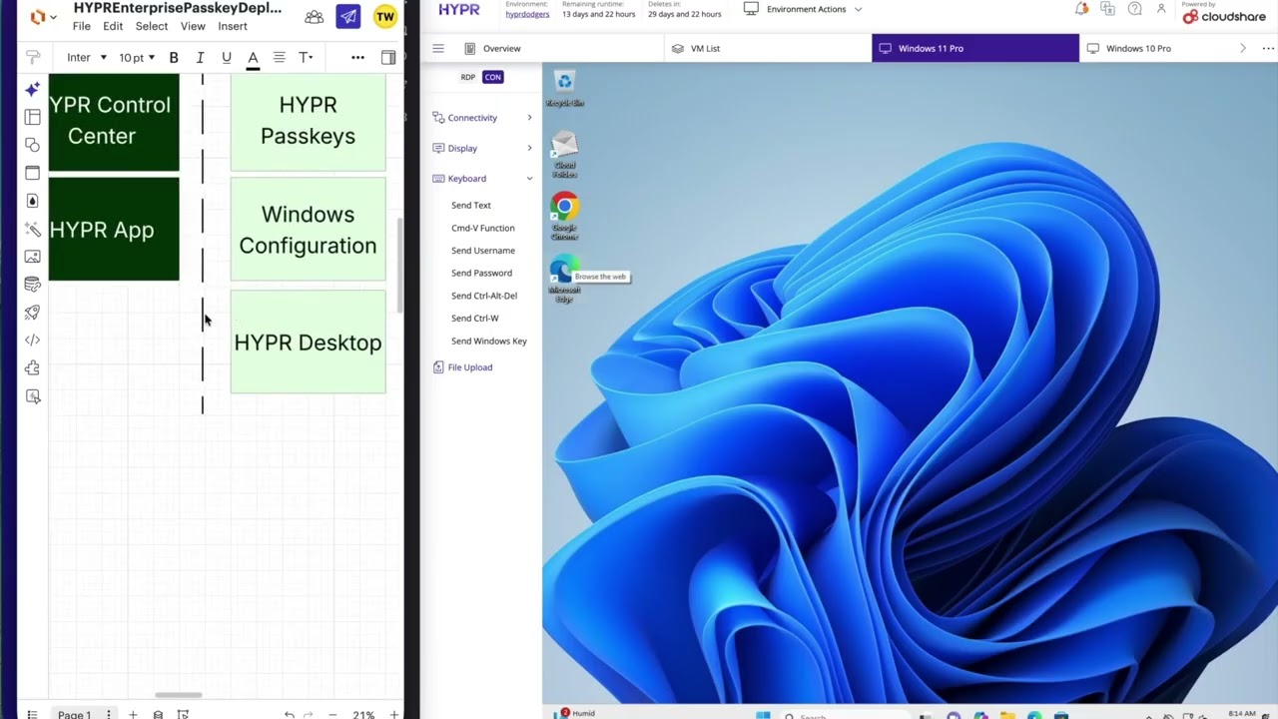Toggle underline text formatting
Screen dimensions: 1278x719
click(227, 58)
